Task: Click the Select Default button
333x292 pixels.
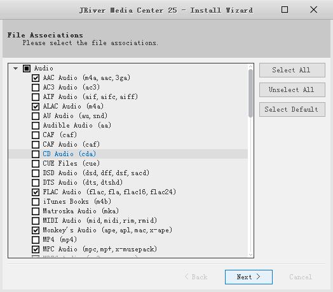Action: pyautogui.click(x=292, y=109)
